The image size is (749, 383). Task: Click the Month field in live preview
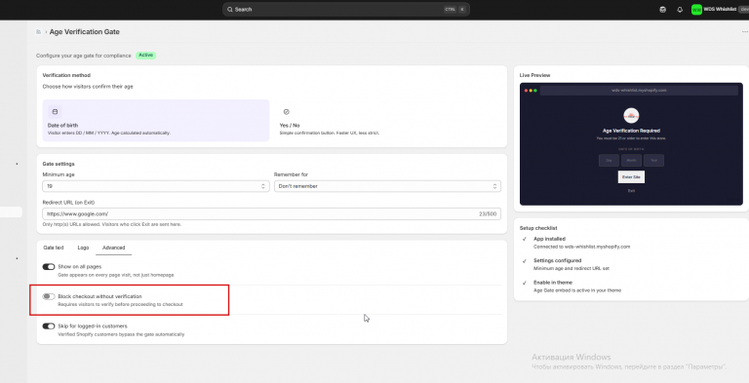point(631,161)
